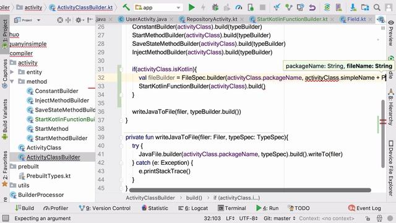396x223 pixels.
Task: Update project with VCS arrow icon
Action: (277, 7)
